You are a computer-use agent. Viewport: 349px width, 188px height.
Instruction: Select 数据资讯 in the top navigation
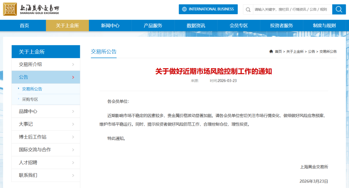[x=196, y=26]
